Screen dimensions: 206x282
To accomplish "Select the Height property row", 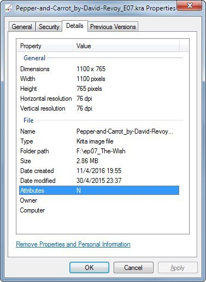I will (x=99, y=89).
